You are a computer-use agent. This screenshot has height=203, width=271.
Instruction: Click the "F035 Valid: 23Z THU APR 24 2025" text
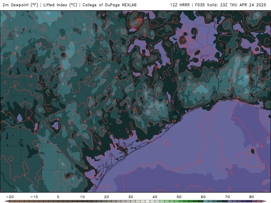point(231,5)
